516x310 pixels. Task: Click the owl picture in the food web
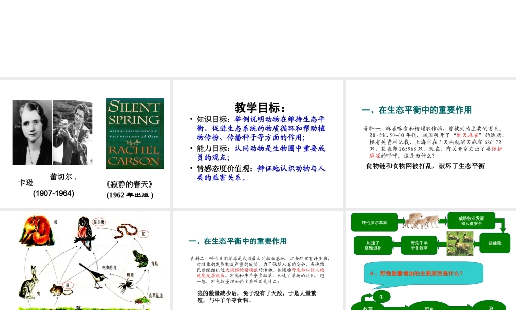pos(85,233)
